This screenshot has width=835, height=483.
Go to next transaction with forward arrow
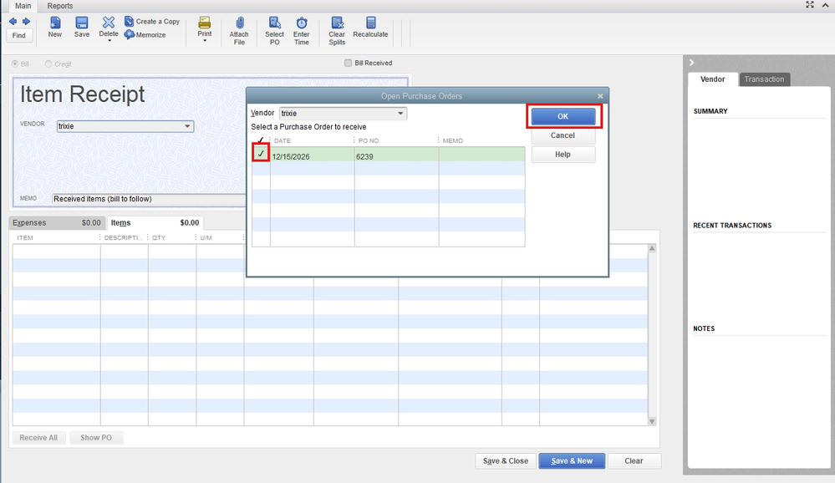pos(26,21)
